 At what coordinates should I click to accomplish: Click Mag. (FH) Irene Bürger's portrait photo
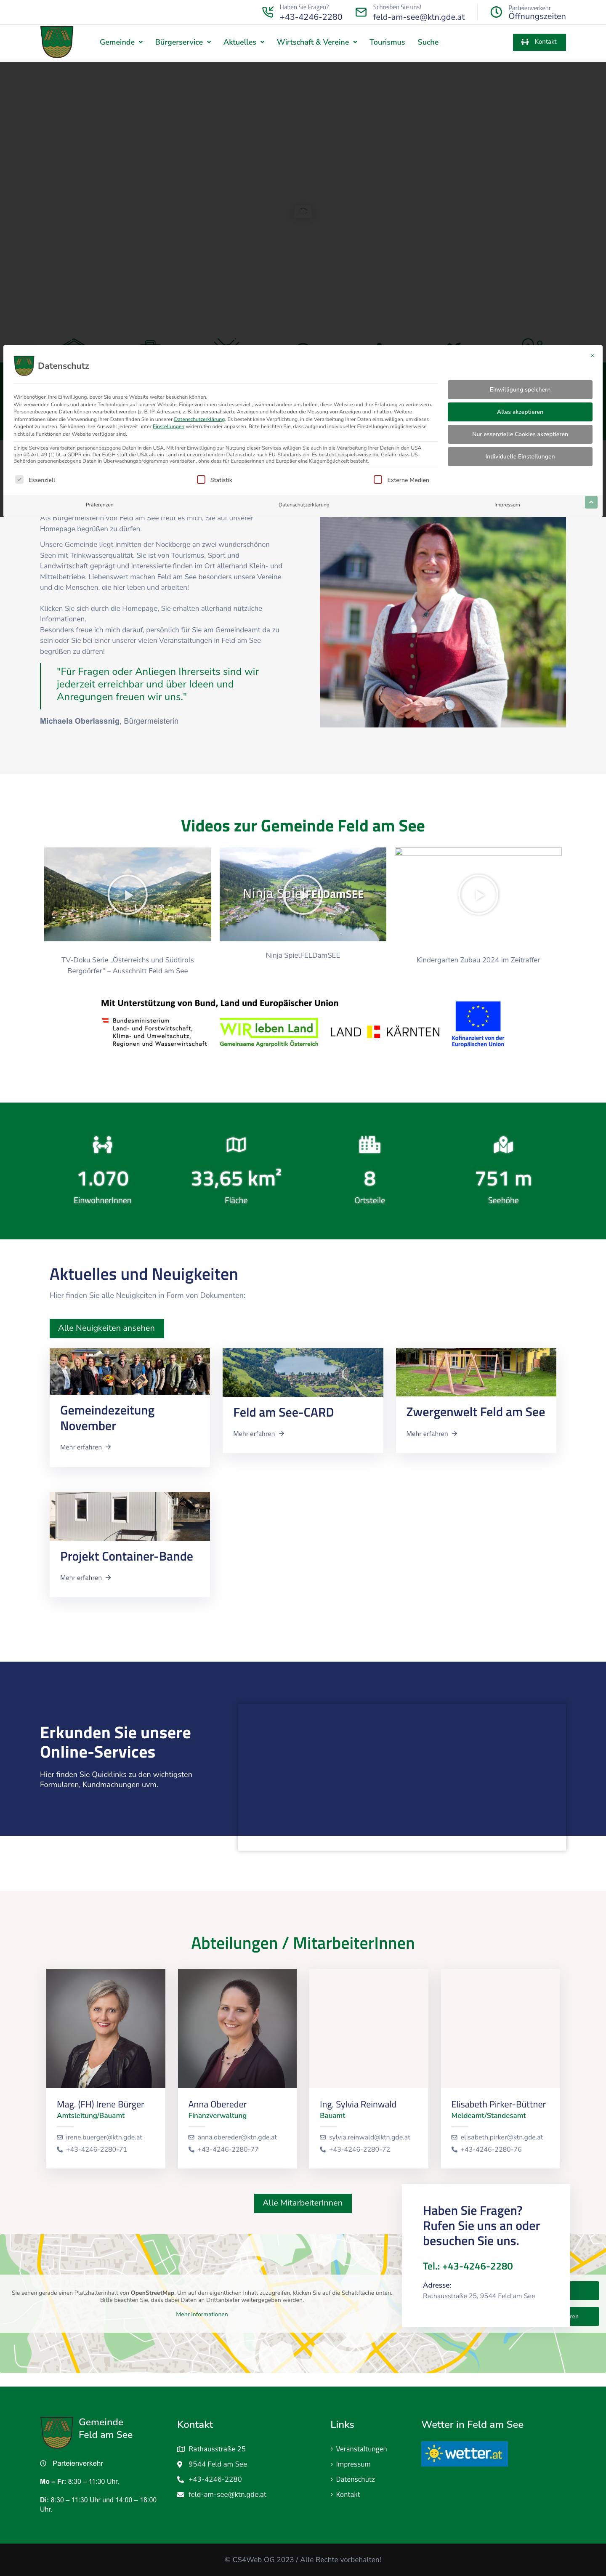pyautogui.click(x=106, y=2028)
